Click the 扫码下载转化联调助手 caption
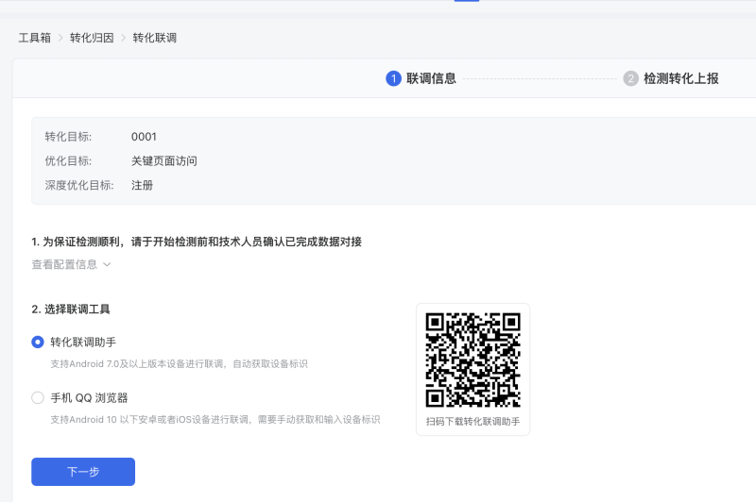 tap(473, 422)
